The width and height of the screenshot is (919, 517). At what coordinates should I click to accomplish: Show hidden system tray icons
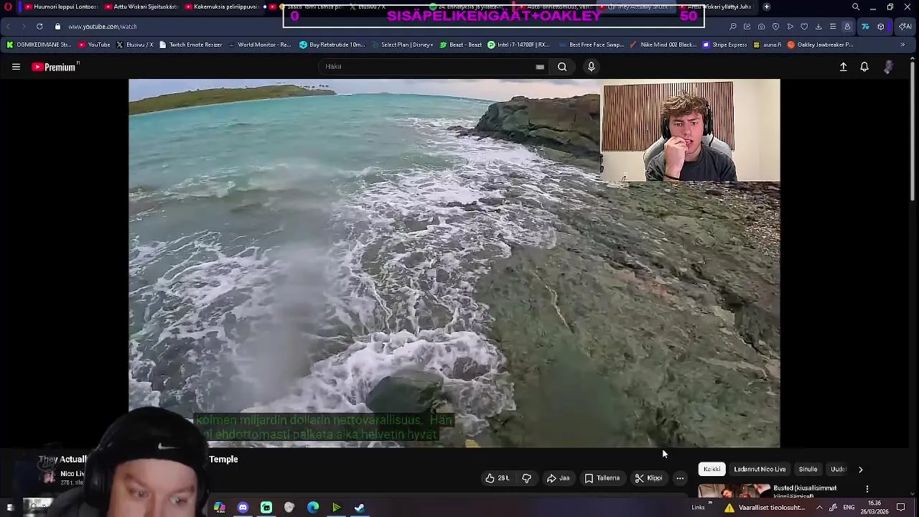819,508
